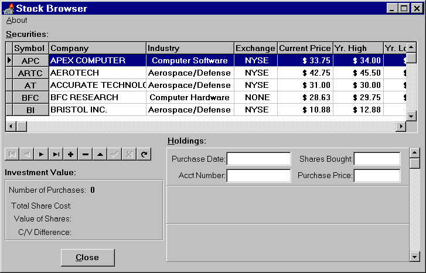Jump to last record in navigator

click(56, 154)
